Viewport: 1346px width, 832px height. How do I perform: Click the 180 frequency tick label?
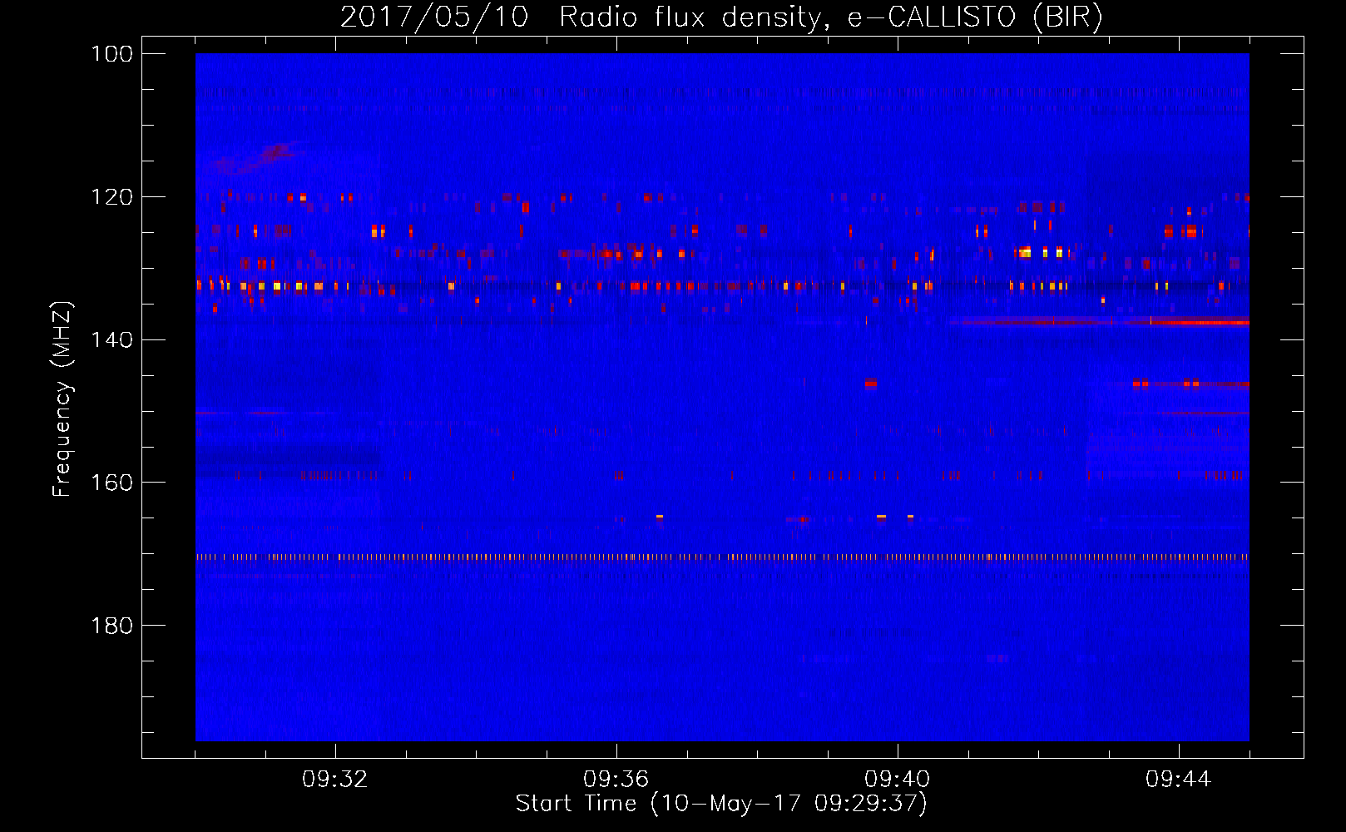(111, 626)
